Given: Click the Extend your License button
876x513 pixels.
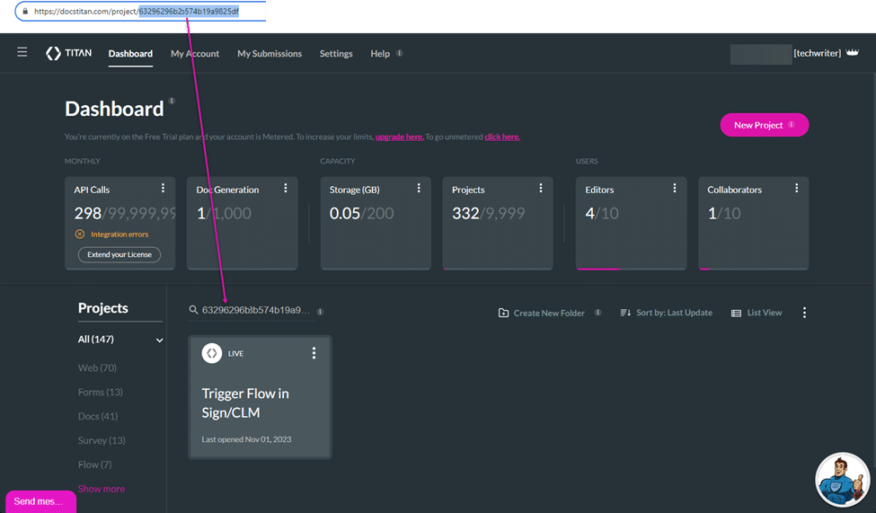Looking at the screenshot, I should pyautogui.click(x=119, y=255).
